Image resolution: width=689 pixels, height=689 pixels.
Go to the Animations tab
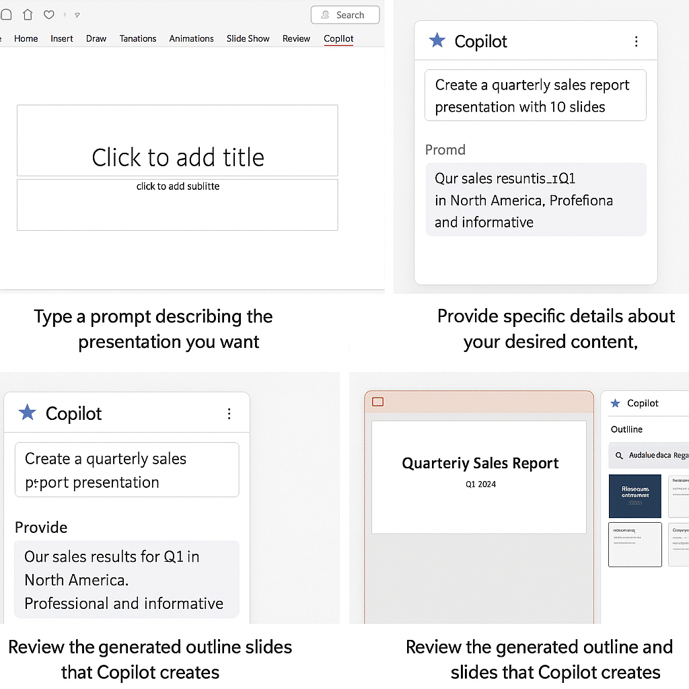[192, 38]
